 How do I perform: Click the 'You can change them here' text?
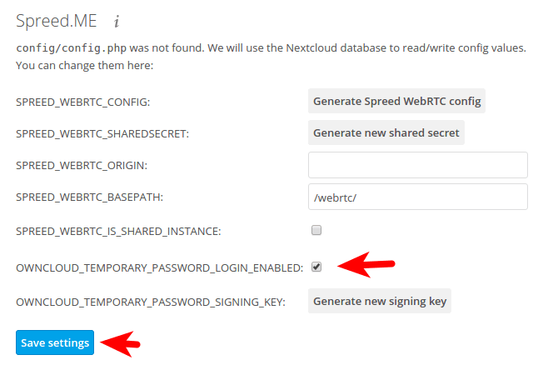(85, 65)
